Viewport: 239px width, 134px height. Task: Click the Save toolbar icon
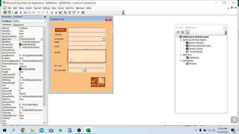click(x=16, y=12)
